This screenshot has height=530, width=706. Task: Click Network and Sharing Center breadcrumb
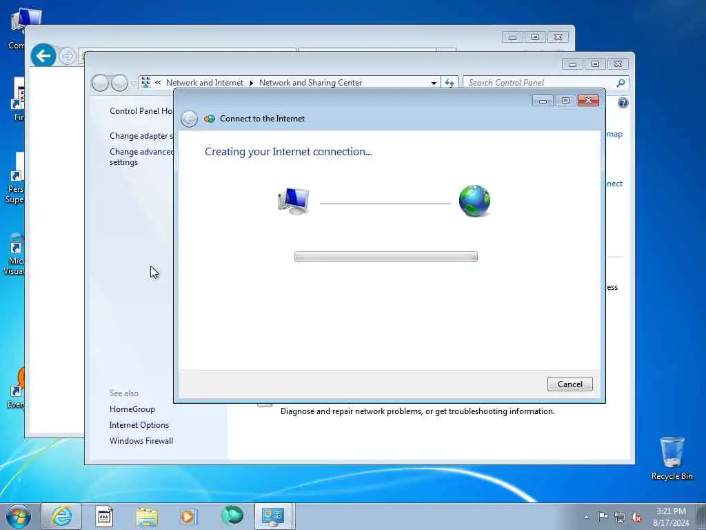pos(310,83)
